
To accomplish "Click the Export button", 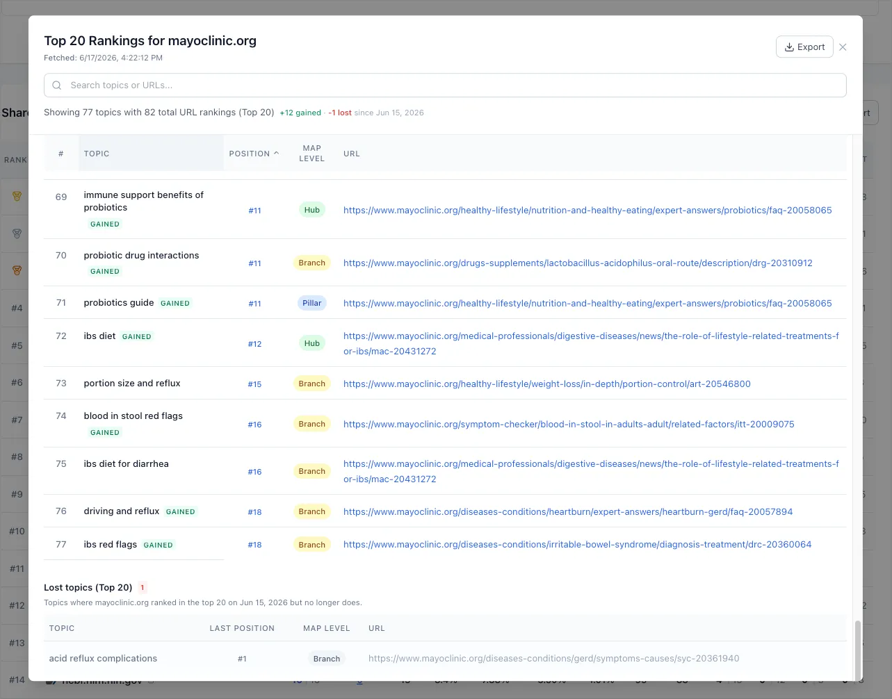I will [x=804, y=47].
